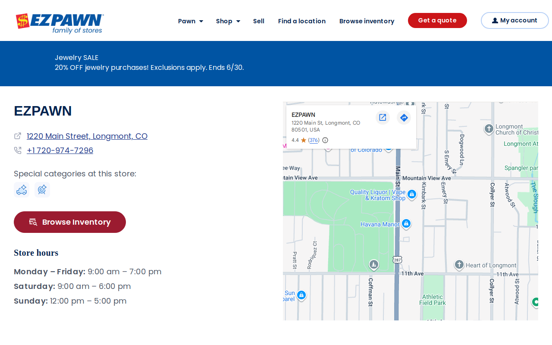This screenshot has height=345, width=552.
Task: Click the Longmont Church of Christ marker
Action: click(x=489, y=129)
